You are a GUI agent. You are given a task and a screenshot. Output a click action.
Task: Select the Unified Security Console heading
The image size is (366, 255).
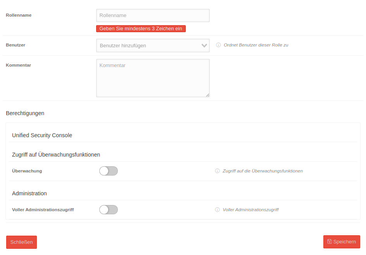click(42, 135)
